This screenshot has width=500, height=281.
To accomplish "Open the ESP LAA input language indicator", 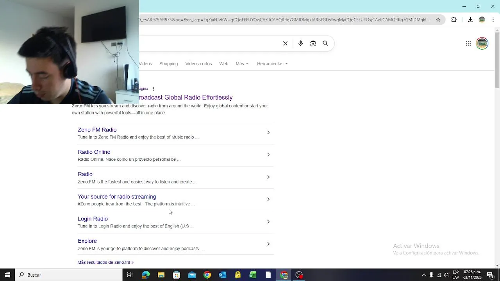I will click(x=456, y=275).
